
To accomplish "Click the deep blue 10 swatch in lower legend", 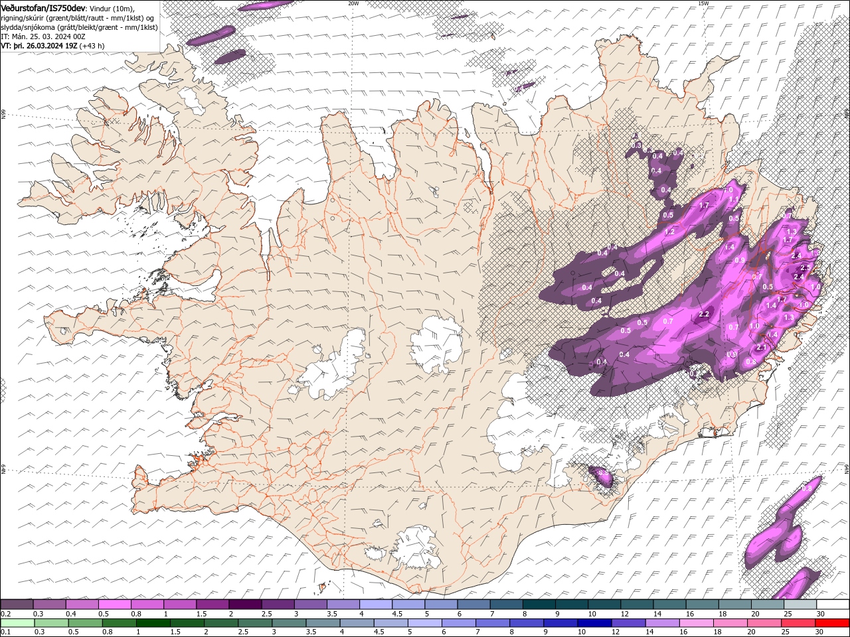I will [x=594, y=622].
